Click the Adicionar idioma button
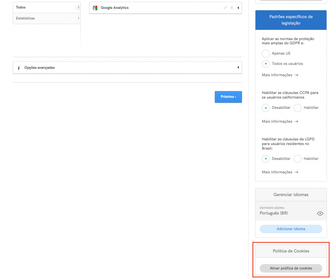 (291, 229)
